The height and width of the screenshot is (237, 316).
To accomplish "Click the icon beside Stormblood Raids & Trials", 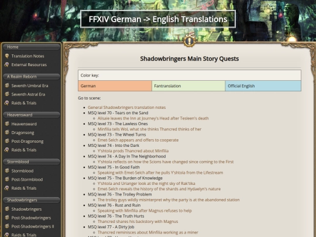I will (7, 188).
